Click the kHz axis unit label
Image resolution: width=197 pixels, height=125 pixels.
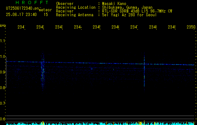click(3, 26)
